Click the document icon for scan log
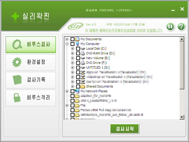Screen dimensions: 189x142 [x=17, y=80]
